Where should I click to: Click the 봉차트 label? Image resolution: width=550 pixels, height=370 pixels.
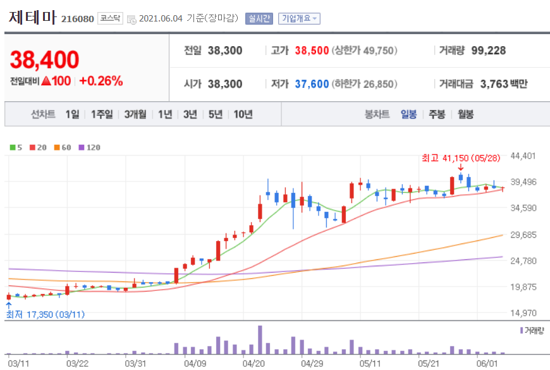pos(377,114)
